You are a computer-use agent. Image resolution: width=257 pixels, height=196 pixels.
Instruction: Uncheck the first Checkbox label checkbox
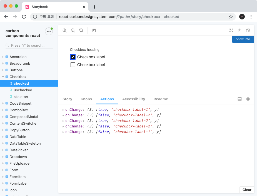[73, 57]
